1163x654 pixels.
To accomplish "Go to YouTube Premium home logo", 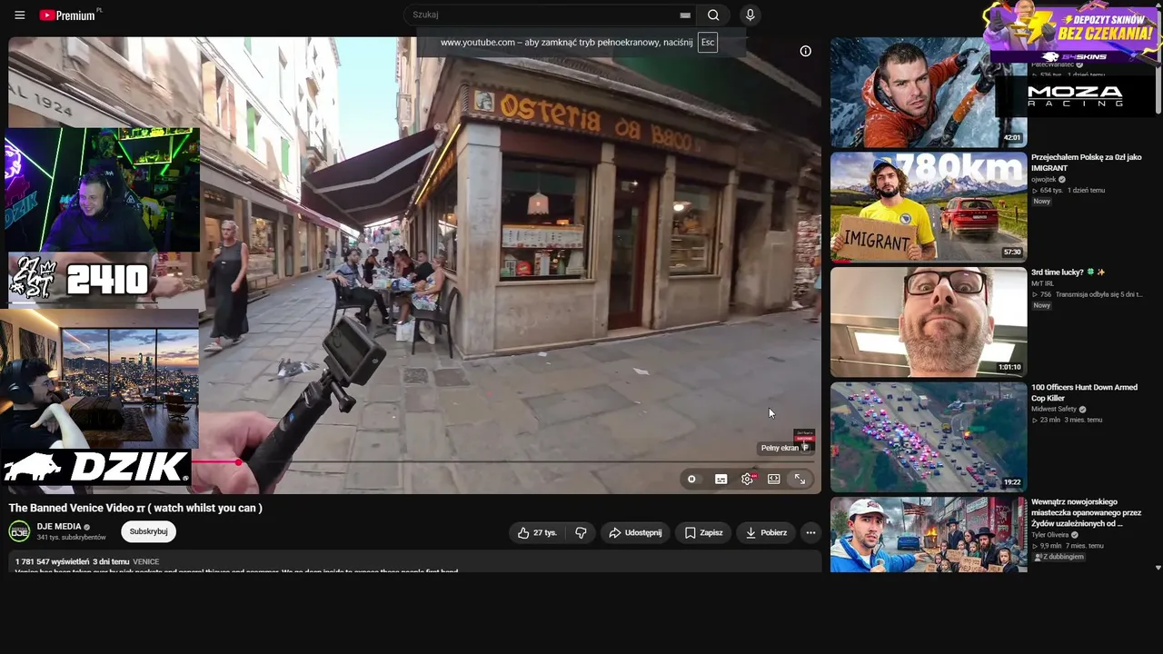I will click(70, 15).
